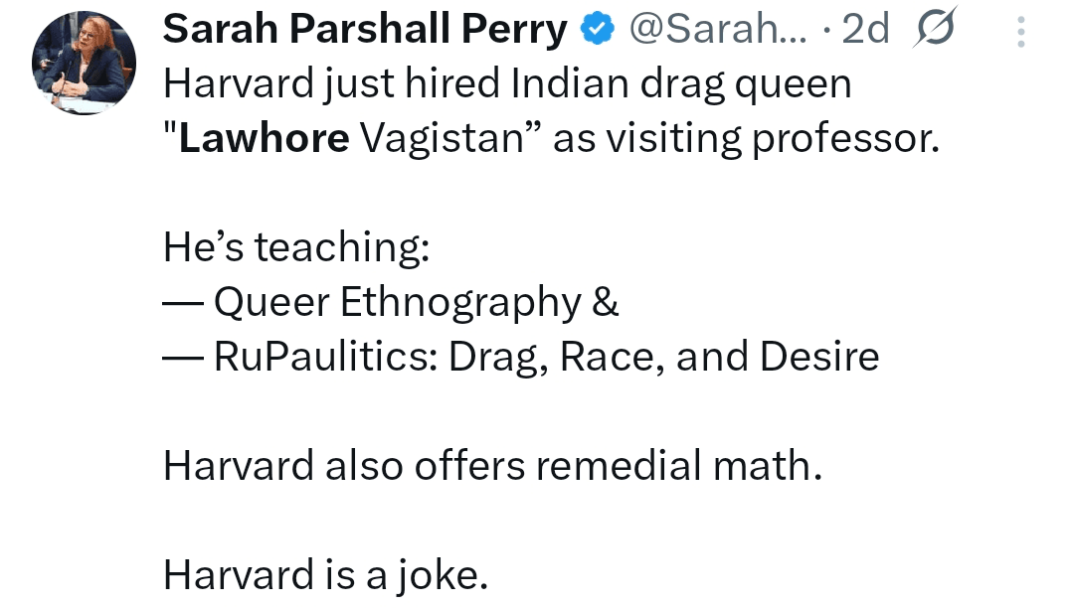The image size is (1073, 608).
Task: Open the Grok explain-post icon
Action: pos(935,31)
